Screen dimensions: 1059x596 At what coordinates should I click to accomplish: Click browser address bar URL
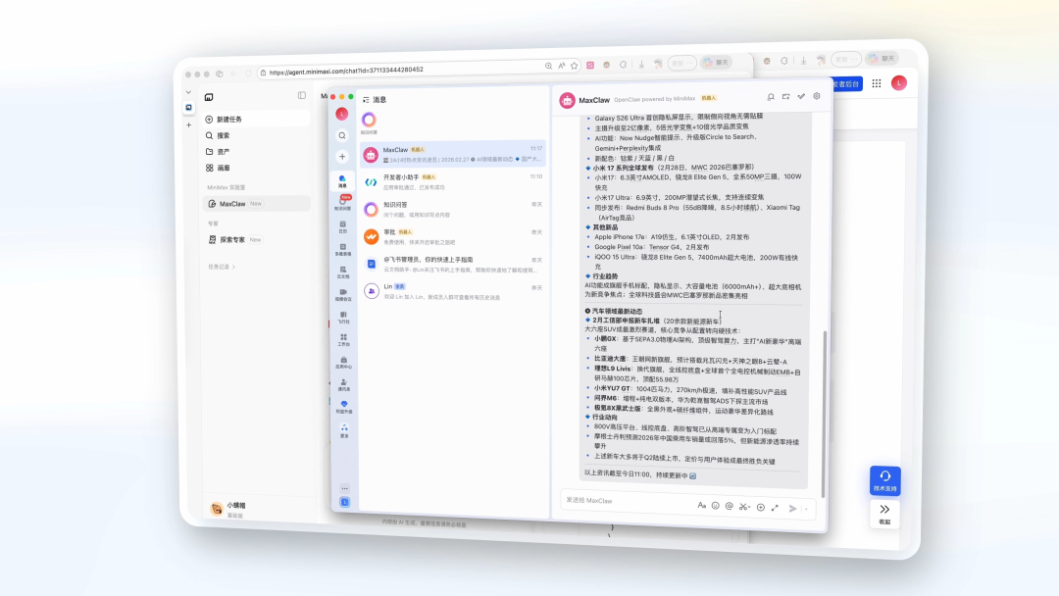point(346,71)
